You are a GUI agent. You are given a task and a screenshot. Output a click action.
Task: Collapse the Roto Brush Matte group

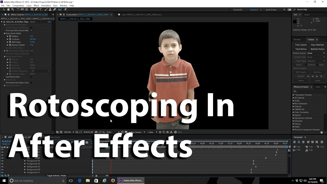click(x=5, y=33)
